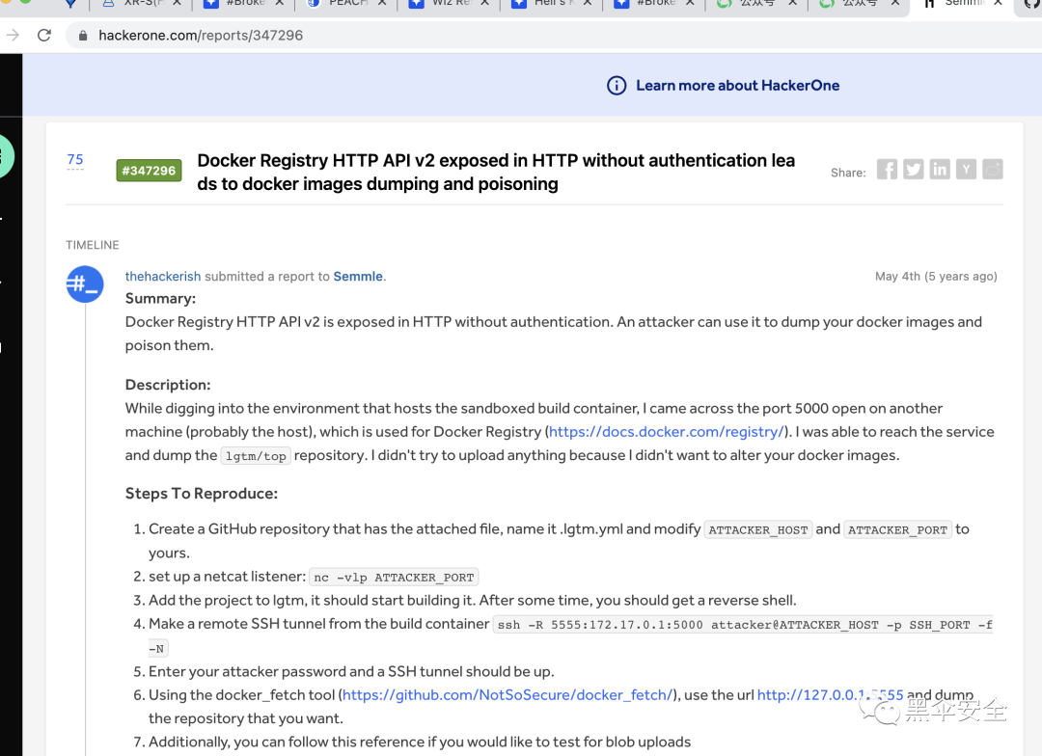1042x756 pixels.
Task: Close the Wiz Re browser tab
Action: (484, 3)
